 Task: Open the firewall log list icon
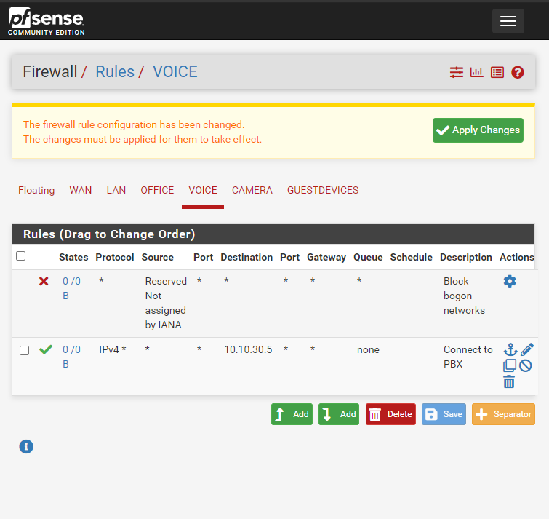click(x=497, y=72)
